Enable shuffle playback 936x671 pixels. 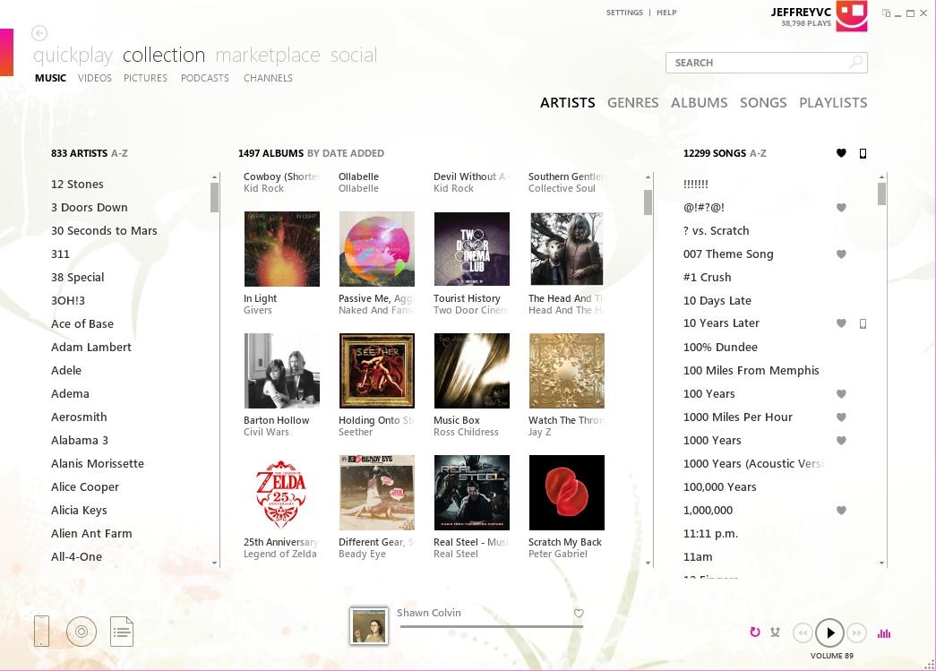[776, 632]
